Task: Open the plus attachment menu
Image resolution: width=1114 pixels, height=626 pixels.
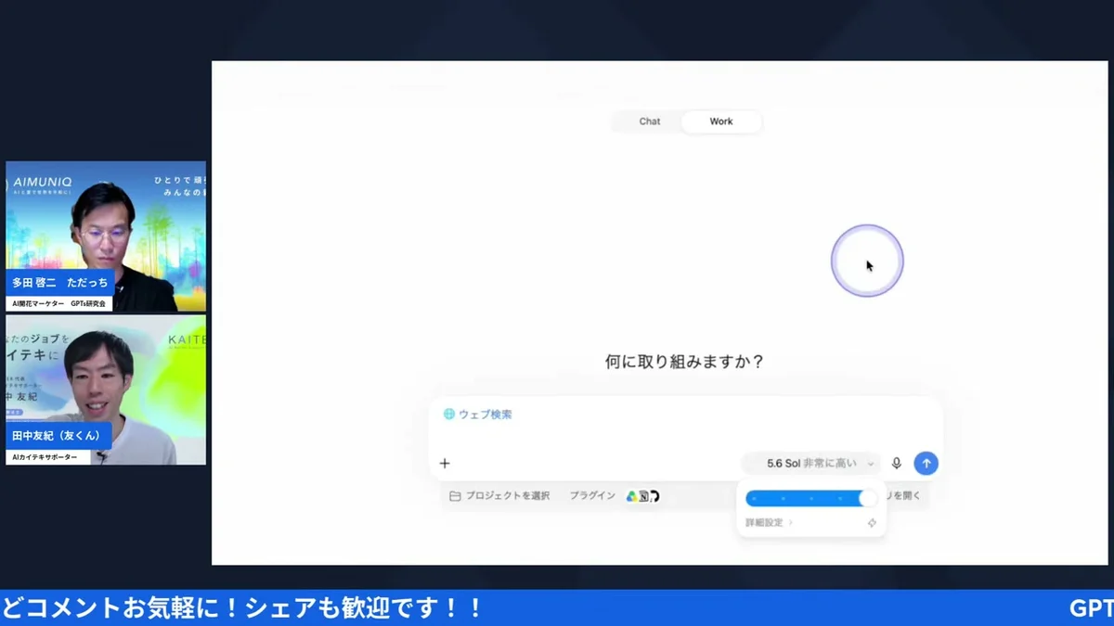Action: point(445,464)
